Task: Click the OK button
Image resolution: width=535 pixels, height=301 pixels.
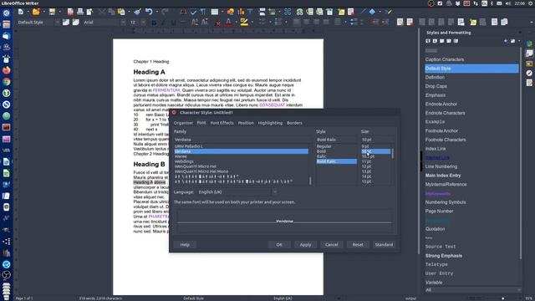Action: pyautogui.click(x=279, y=245)
